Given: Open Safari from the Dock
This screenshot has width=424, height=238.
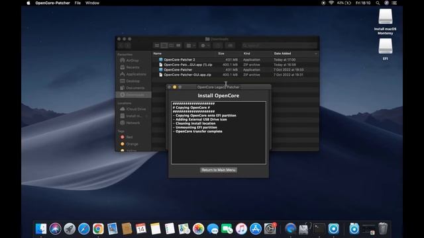Looking at the screenshot, I should (x=84, y=229).
